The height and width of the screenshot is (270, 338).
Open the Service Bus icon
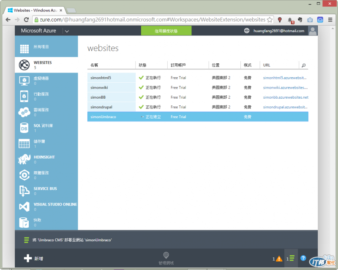point(24,191)
